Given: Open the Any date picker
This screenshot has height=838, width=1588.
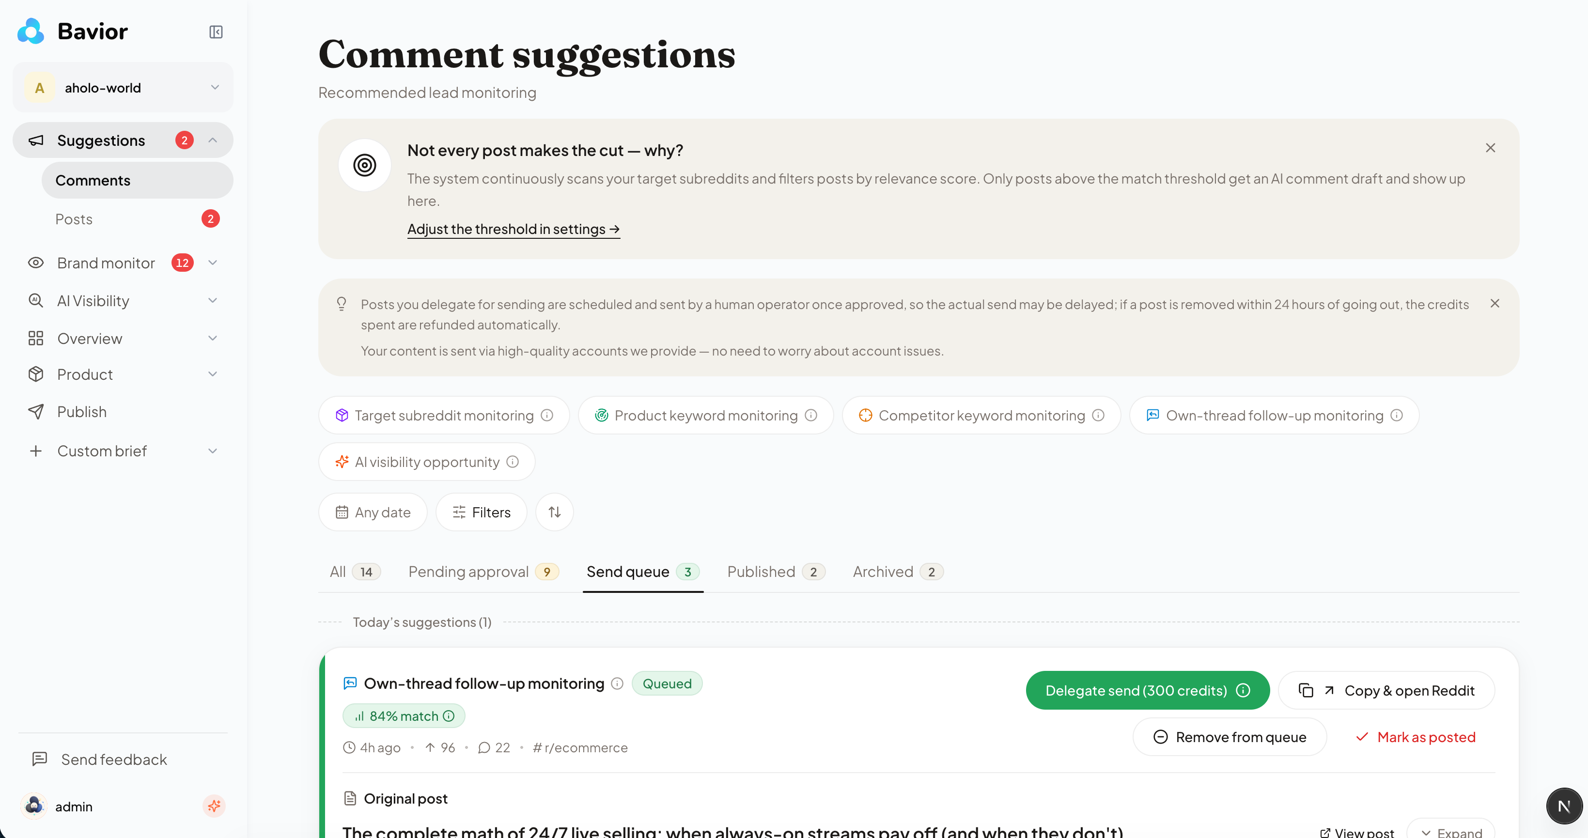Looking at the screenshot, I should pyautogui.click(x=373, y=512).
